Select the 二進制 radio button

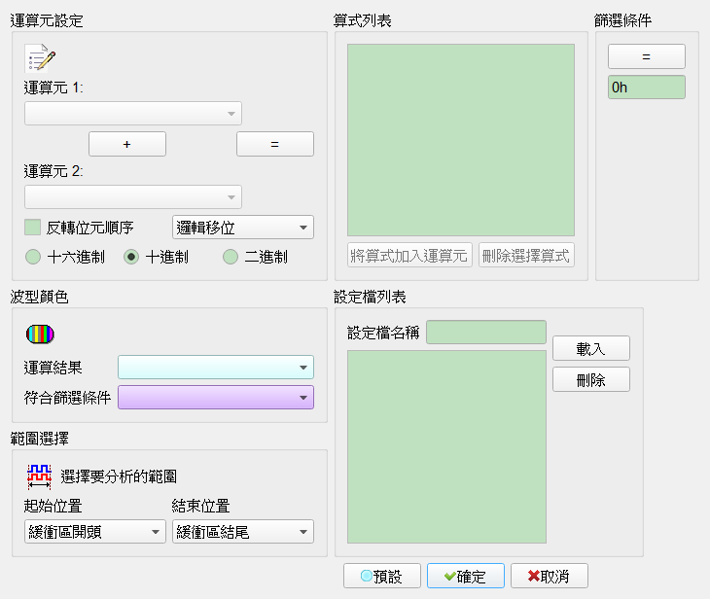[231, 257]
